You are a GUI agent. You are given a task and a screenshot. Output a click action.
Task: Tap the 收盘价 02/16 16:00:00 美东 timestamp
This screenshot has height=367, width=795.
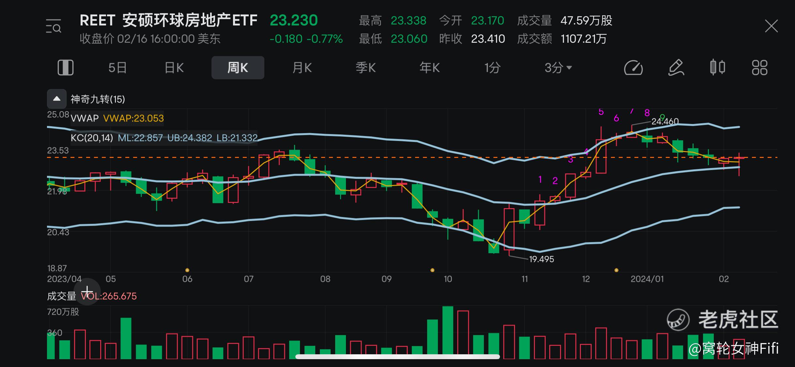[150, 39]
